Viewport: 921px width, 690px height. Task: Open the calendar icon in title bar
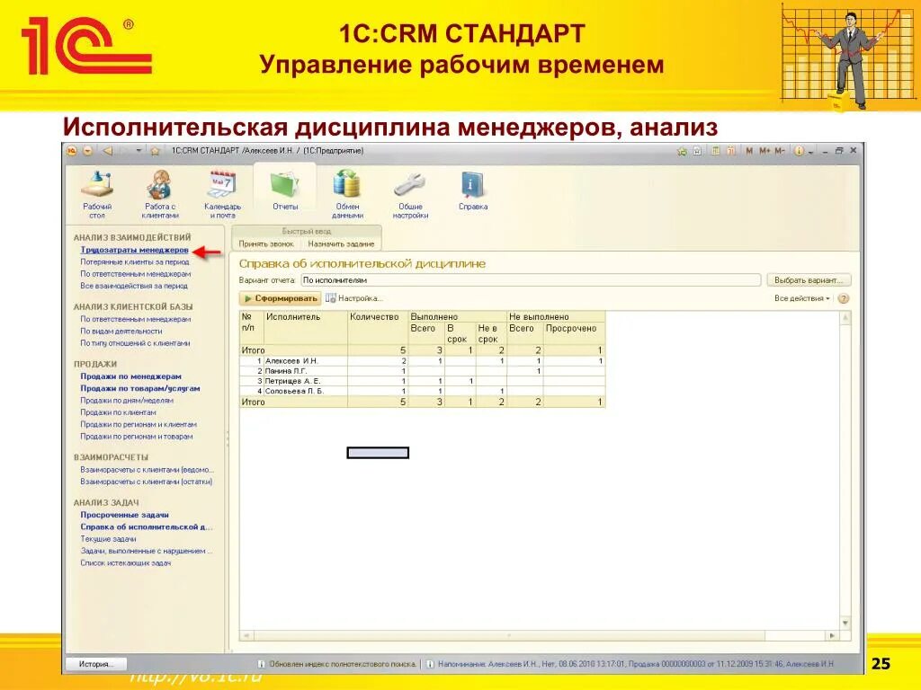(x=730, y=151)
